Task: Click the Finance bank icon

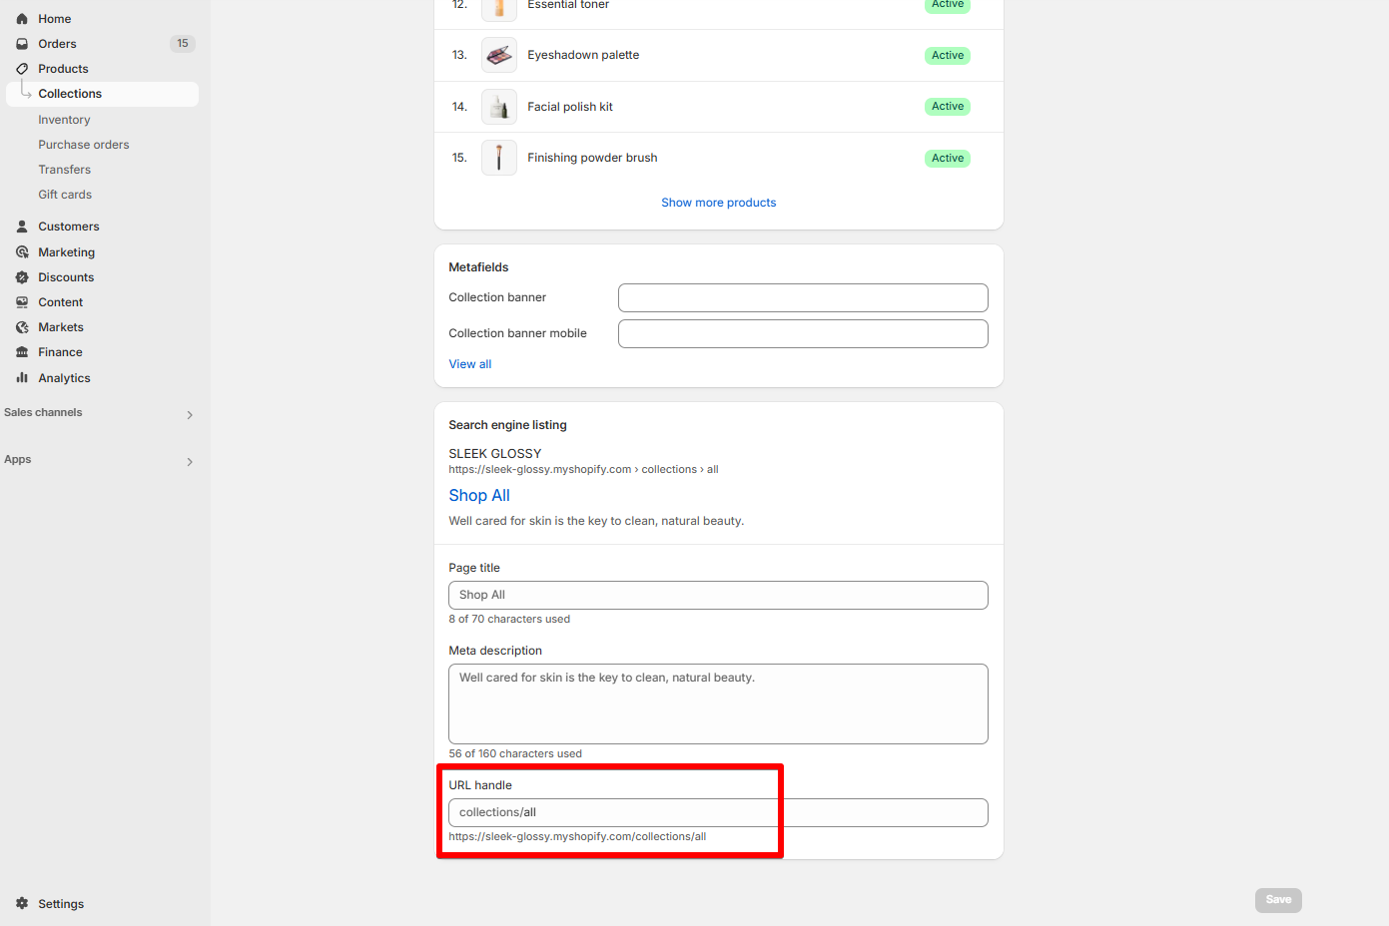Action: click(x=22, y=352)
